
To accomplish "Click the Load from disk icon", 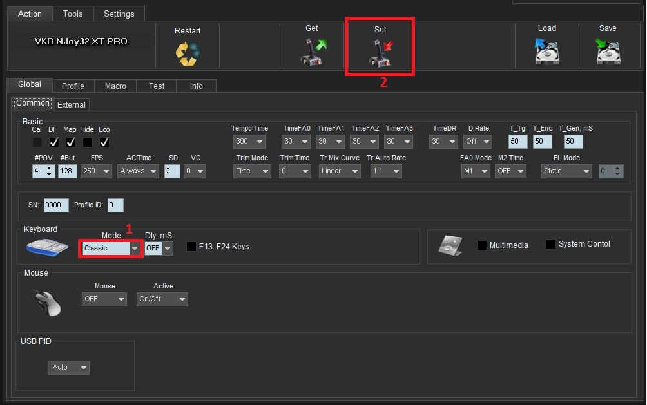I will point(546,51).
